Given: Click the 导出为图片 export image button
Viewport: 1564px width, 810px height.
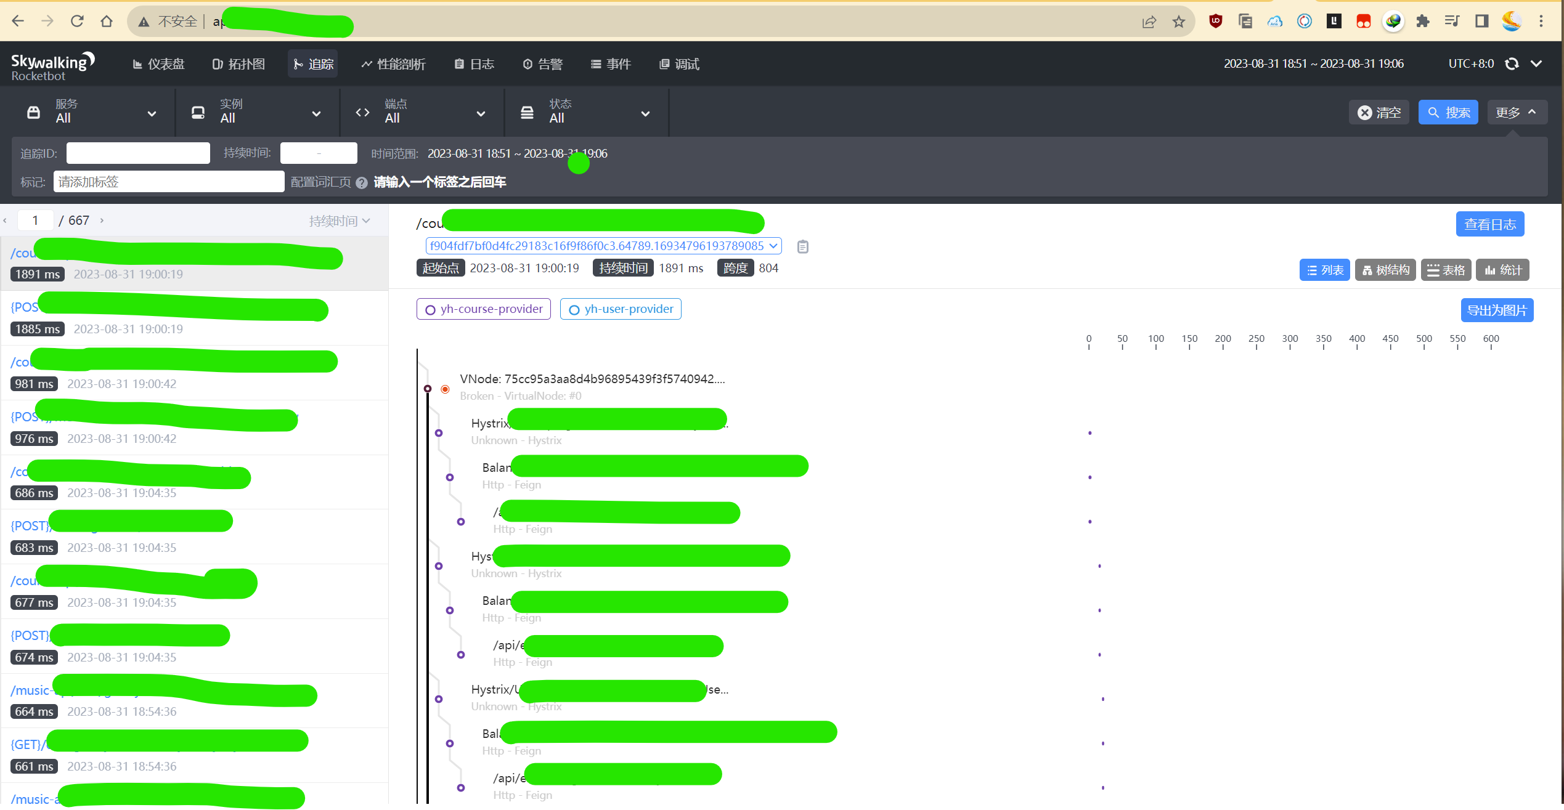Looking at the screenshot, I should (x=1497, y=310).
